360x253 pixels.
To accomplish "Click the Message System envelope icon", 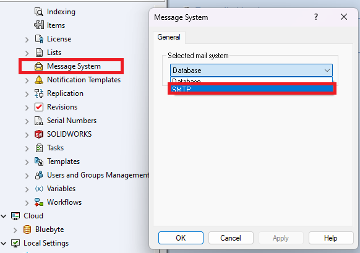I will (x=38, y=66).
